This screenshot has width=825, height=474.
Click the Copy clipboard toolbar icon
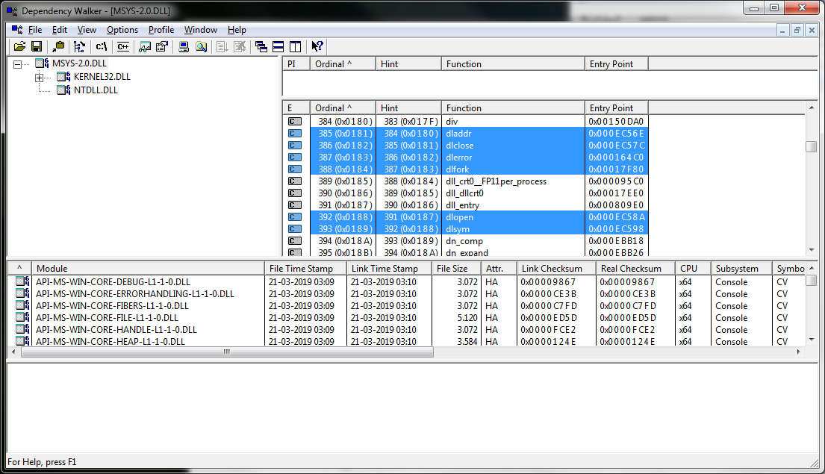58,47
